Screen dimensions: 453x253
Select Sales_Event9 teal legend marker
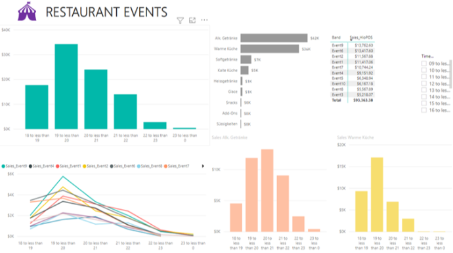coord(3,166)
